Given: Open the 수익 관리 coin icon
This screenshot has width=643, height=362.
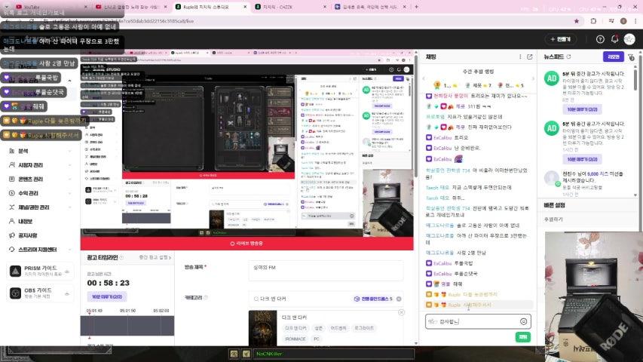Looking at the screenshot, I should [11, 193].
